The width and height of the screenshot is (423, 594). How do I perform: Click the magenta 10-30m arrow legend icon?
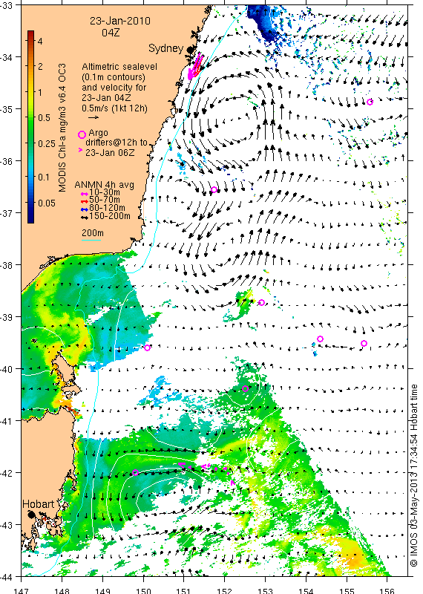click(x=85, y=195)
